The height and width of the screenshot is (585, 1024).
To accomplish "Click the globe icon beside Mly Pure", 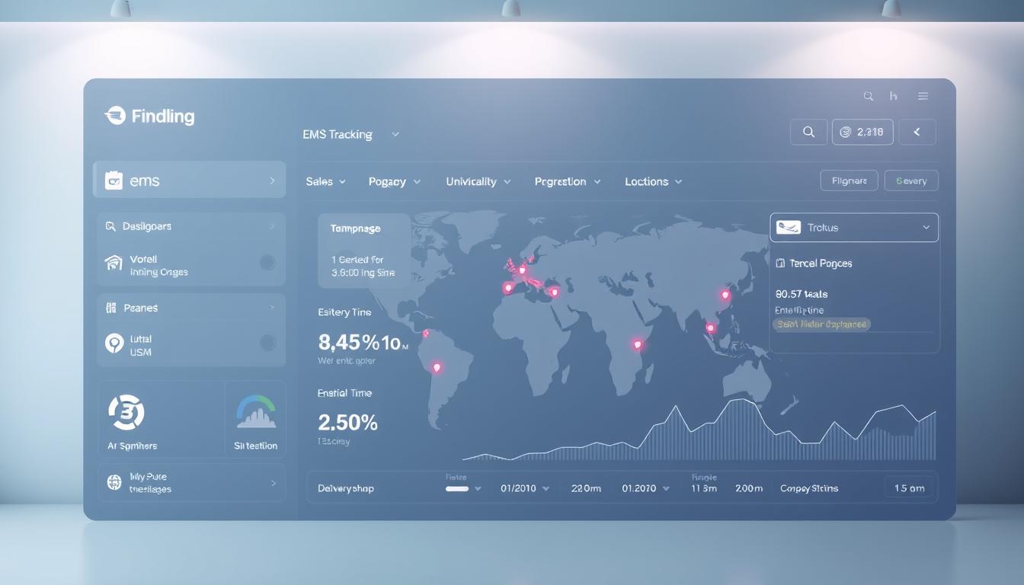I will click(114, 482).
